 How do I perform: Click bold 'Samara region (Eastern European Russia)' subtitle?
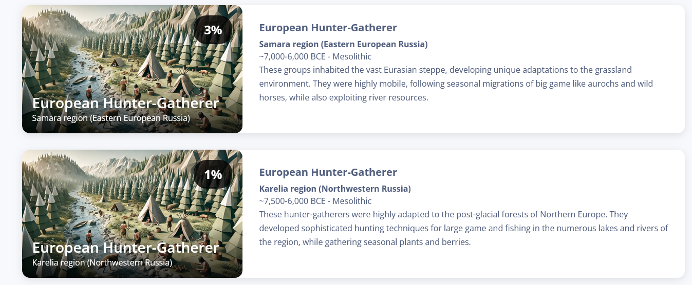(x=343, y=44)
